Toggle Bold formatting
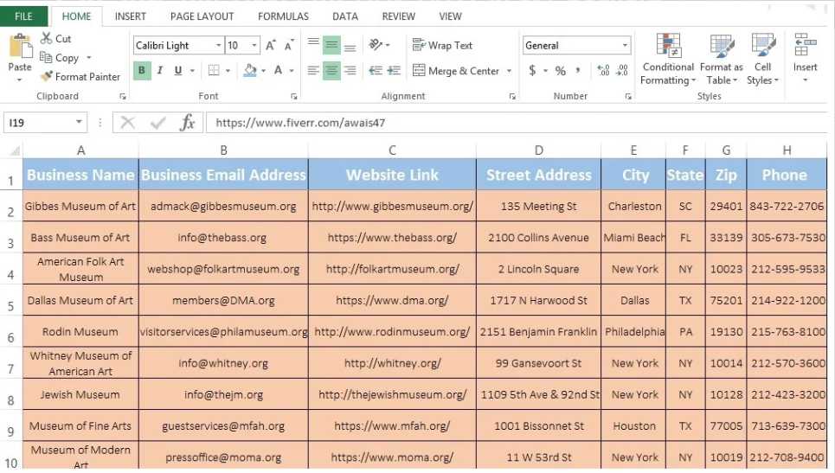This screenshot has width=835, height=473. click(142, 71)
